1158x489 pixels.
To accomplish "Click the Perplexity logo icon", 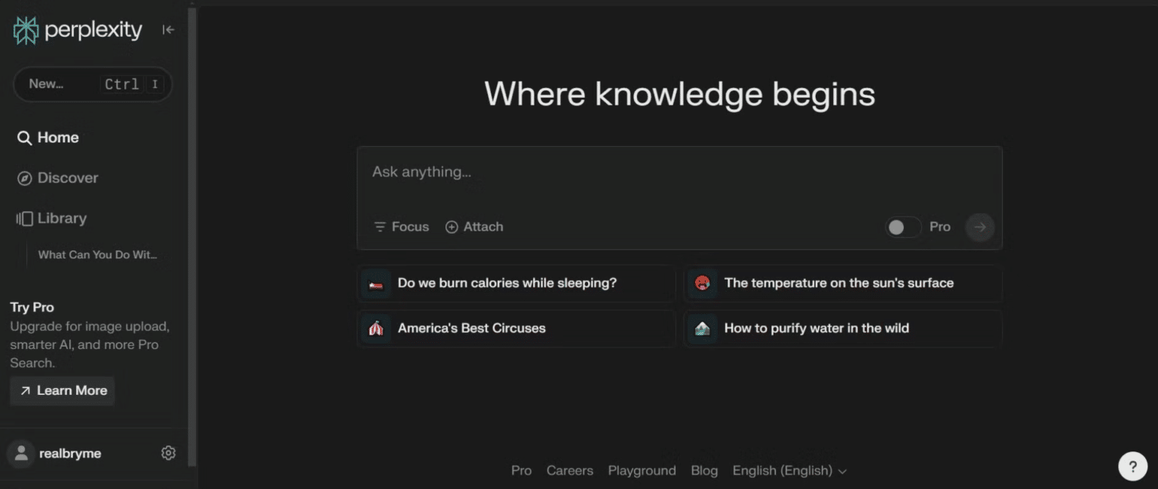I will (26, 30).
